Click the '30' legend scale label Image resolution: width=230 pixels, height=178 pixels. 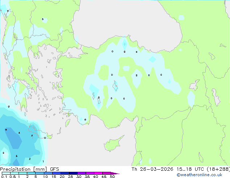point(79,177)
